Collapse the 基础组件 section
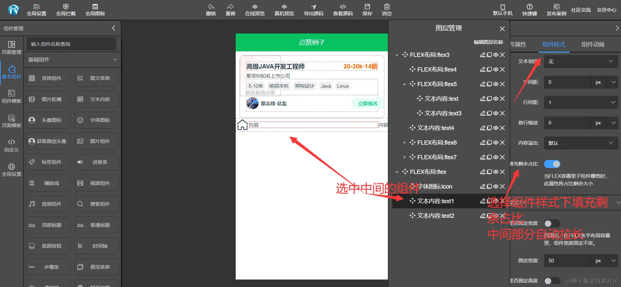The image size is (621, 287). 115,59
